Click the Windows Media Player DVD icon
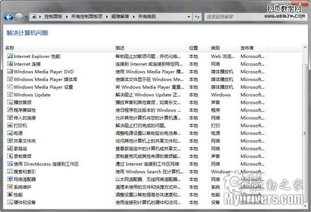 coord(10,72)
